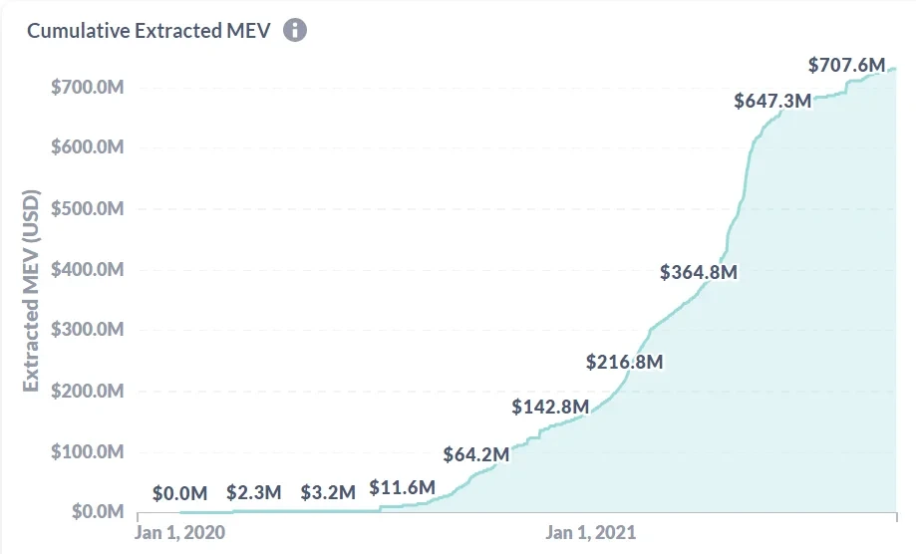Viewport: 916px width, 554px height.
Task: Click the $0.0M data label
Action: pos(180,492)
